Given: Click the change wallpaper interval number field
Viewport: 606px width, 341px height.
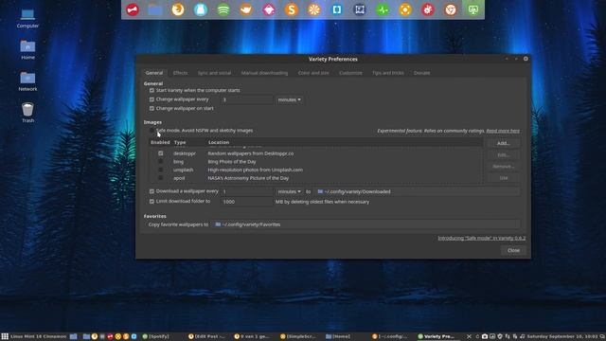Looking at the screenshot, I should [x=246, y=99].
